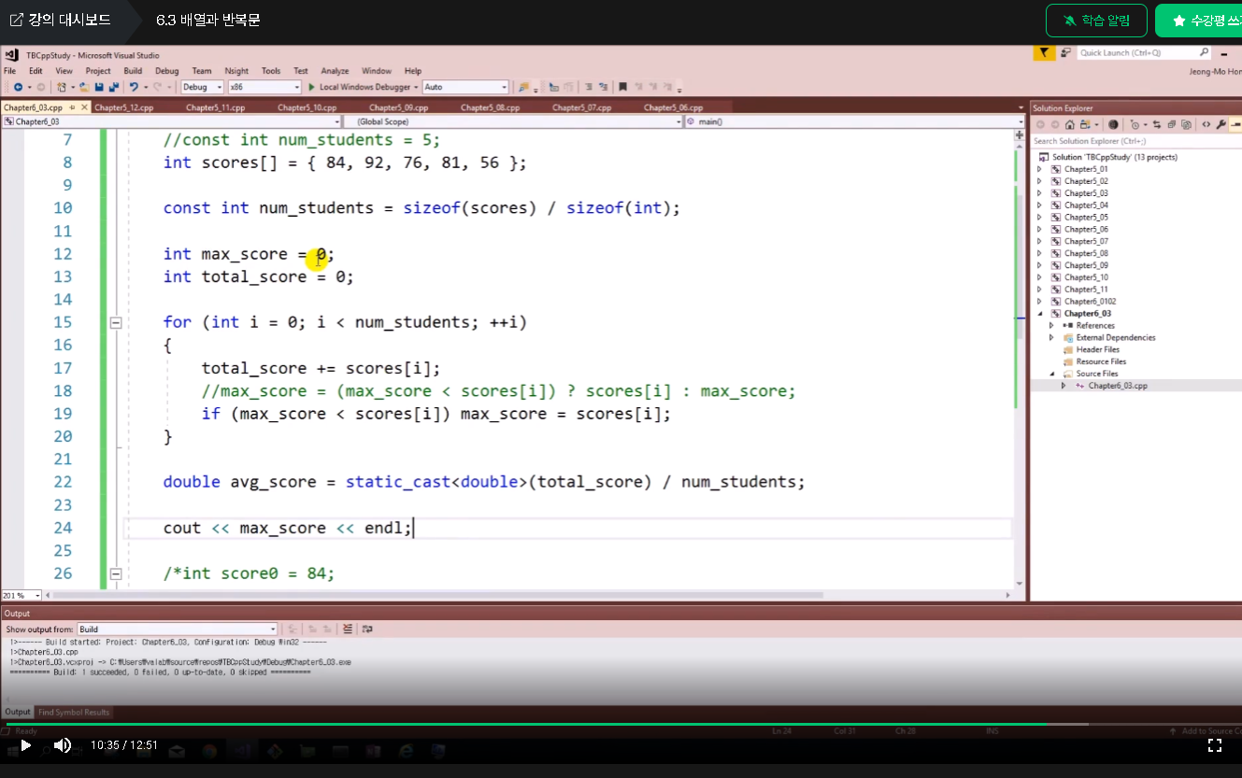Click Collapse All in Solution Explorer toolbar
Image resolution: width=1242 pixels, height=778 pixels.
click(1173, 124)
